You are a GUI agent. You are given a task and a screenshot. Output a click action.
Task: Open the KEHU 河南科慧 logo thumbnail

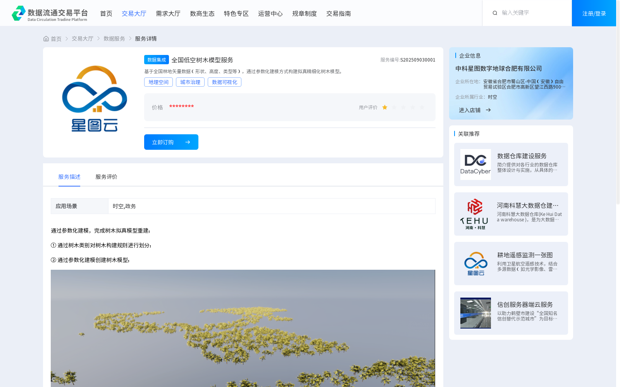(475, 214)
